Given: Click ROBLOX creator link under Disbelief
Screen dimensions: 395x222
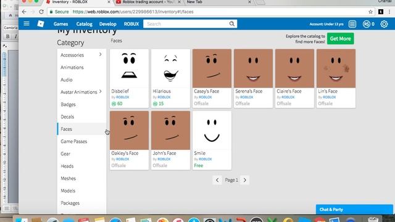Looking at the screenshot, I should (123, 97).
